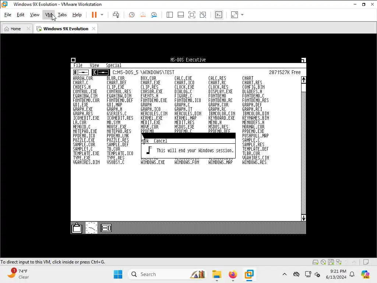The height and width of the screenshot is (283, 377).
Task: Take a snapshot of this virtual machine
Action: [131, 15]
